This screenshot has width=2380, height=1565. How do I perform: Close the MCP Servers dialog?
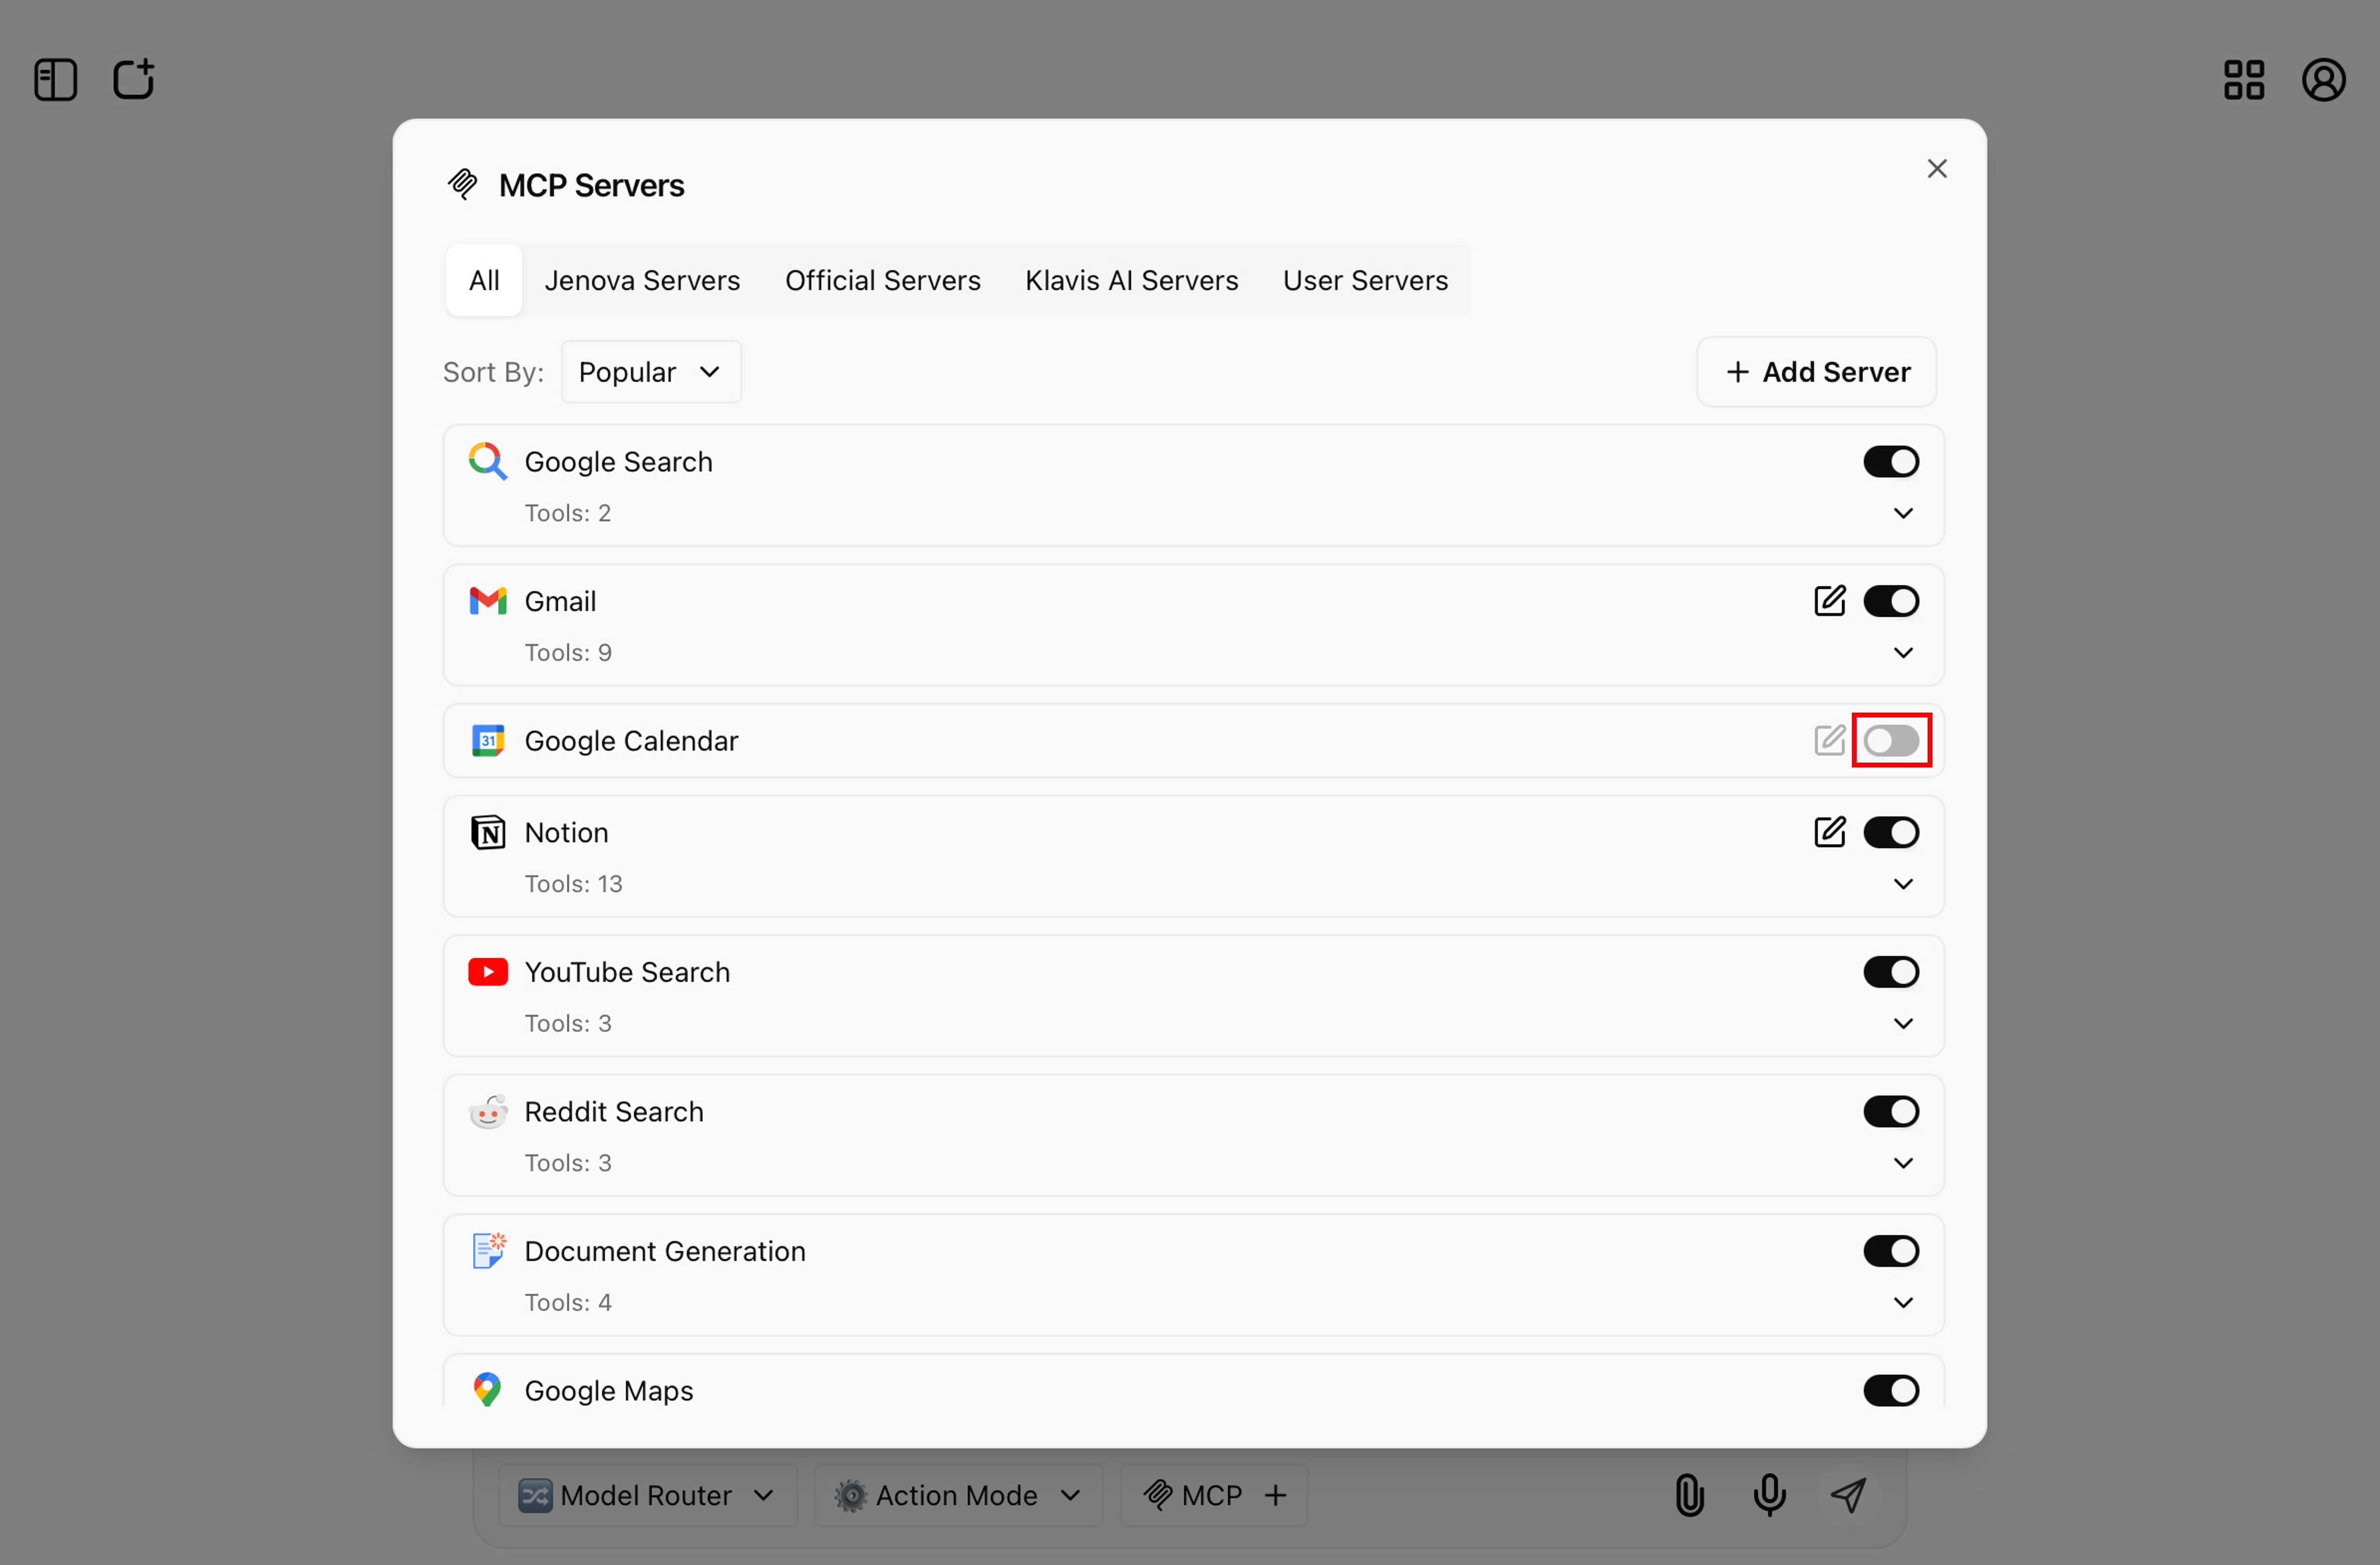(1937, 169)
